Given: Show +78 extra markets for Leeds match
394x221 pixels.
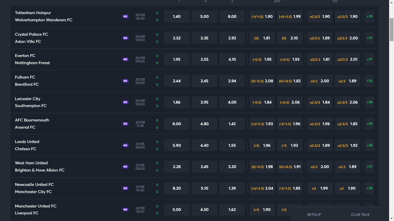Looking at the screenshot, I should [x=369, y=145].
